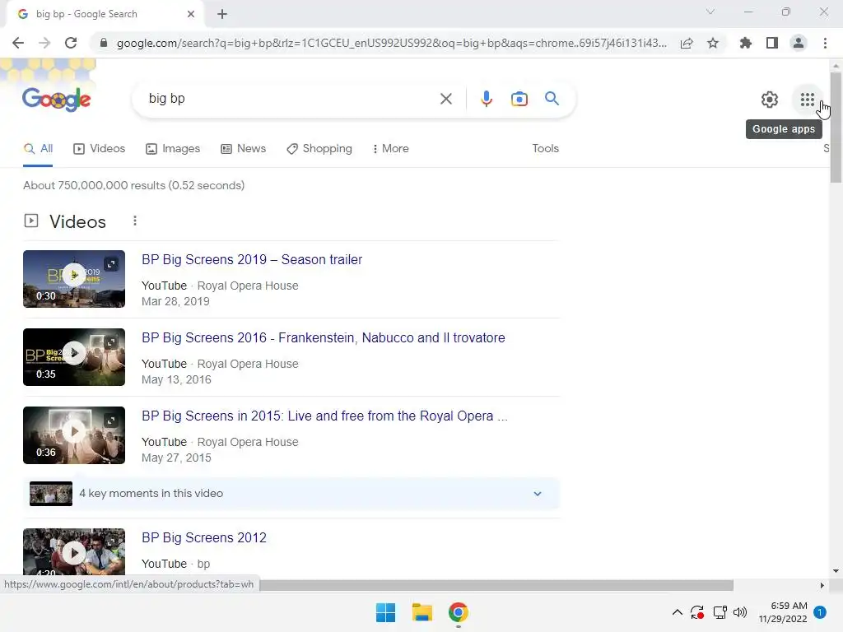This screenshot has height=632, width=843.
Task: Reload the current page
Action: [x=71, y=43]
